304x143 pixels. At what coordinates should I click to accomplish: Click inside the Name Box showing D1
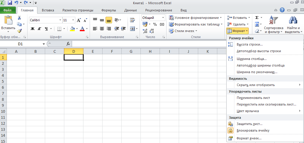(x=21, y=44)
